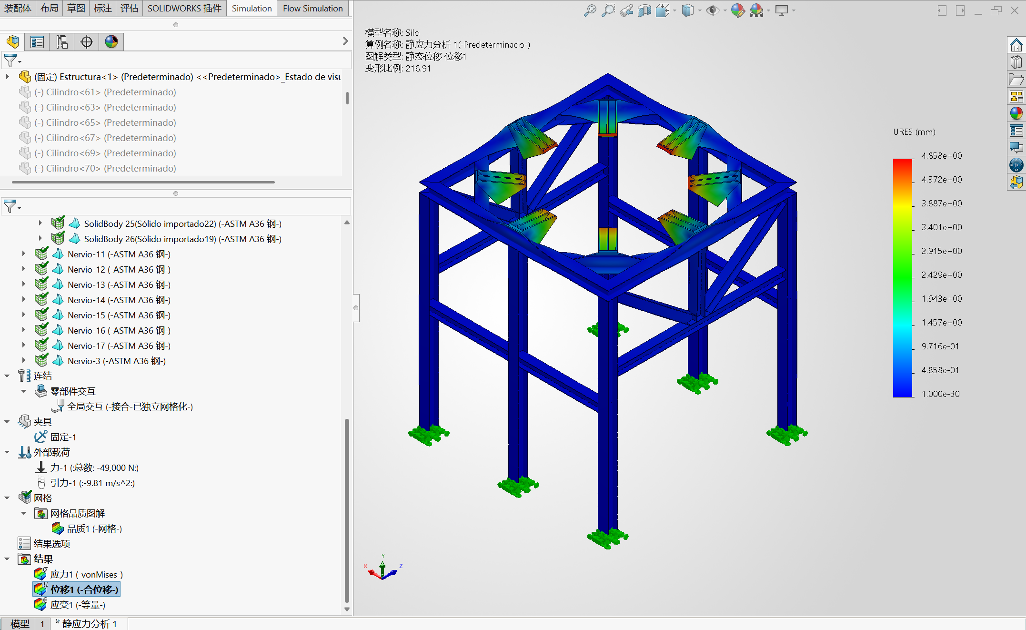This screenshot has width=1026, height=630.
Task: Click the red top of the URES color legend
Action: click(x=903, y=163)
